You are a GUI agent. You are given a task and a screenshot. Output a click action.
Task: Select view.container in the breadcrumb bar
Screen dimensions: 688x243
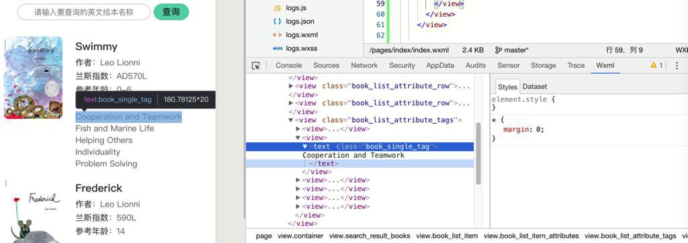(x=300, y=236)
